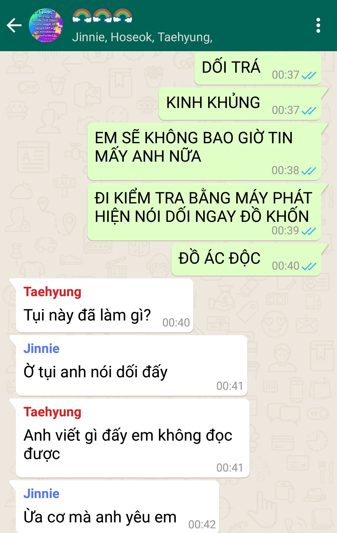The width and height of the screenshot is (337, 533).
Task: Select the KINH KHỦNG message bubble
Action: 240,104
